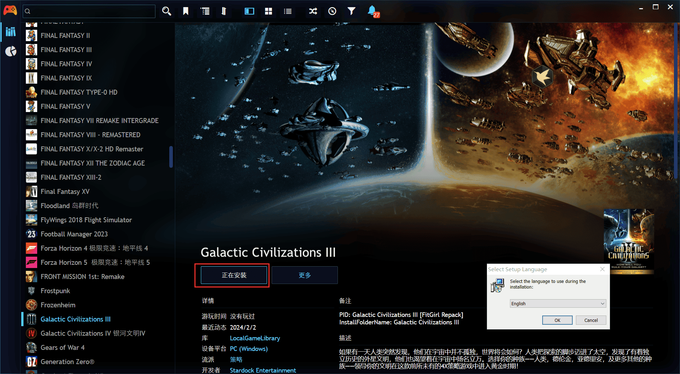680x374 pixels.
Task: Open the funnel filter panel
Action: (x=351, y=11)
